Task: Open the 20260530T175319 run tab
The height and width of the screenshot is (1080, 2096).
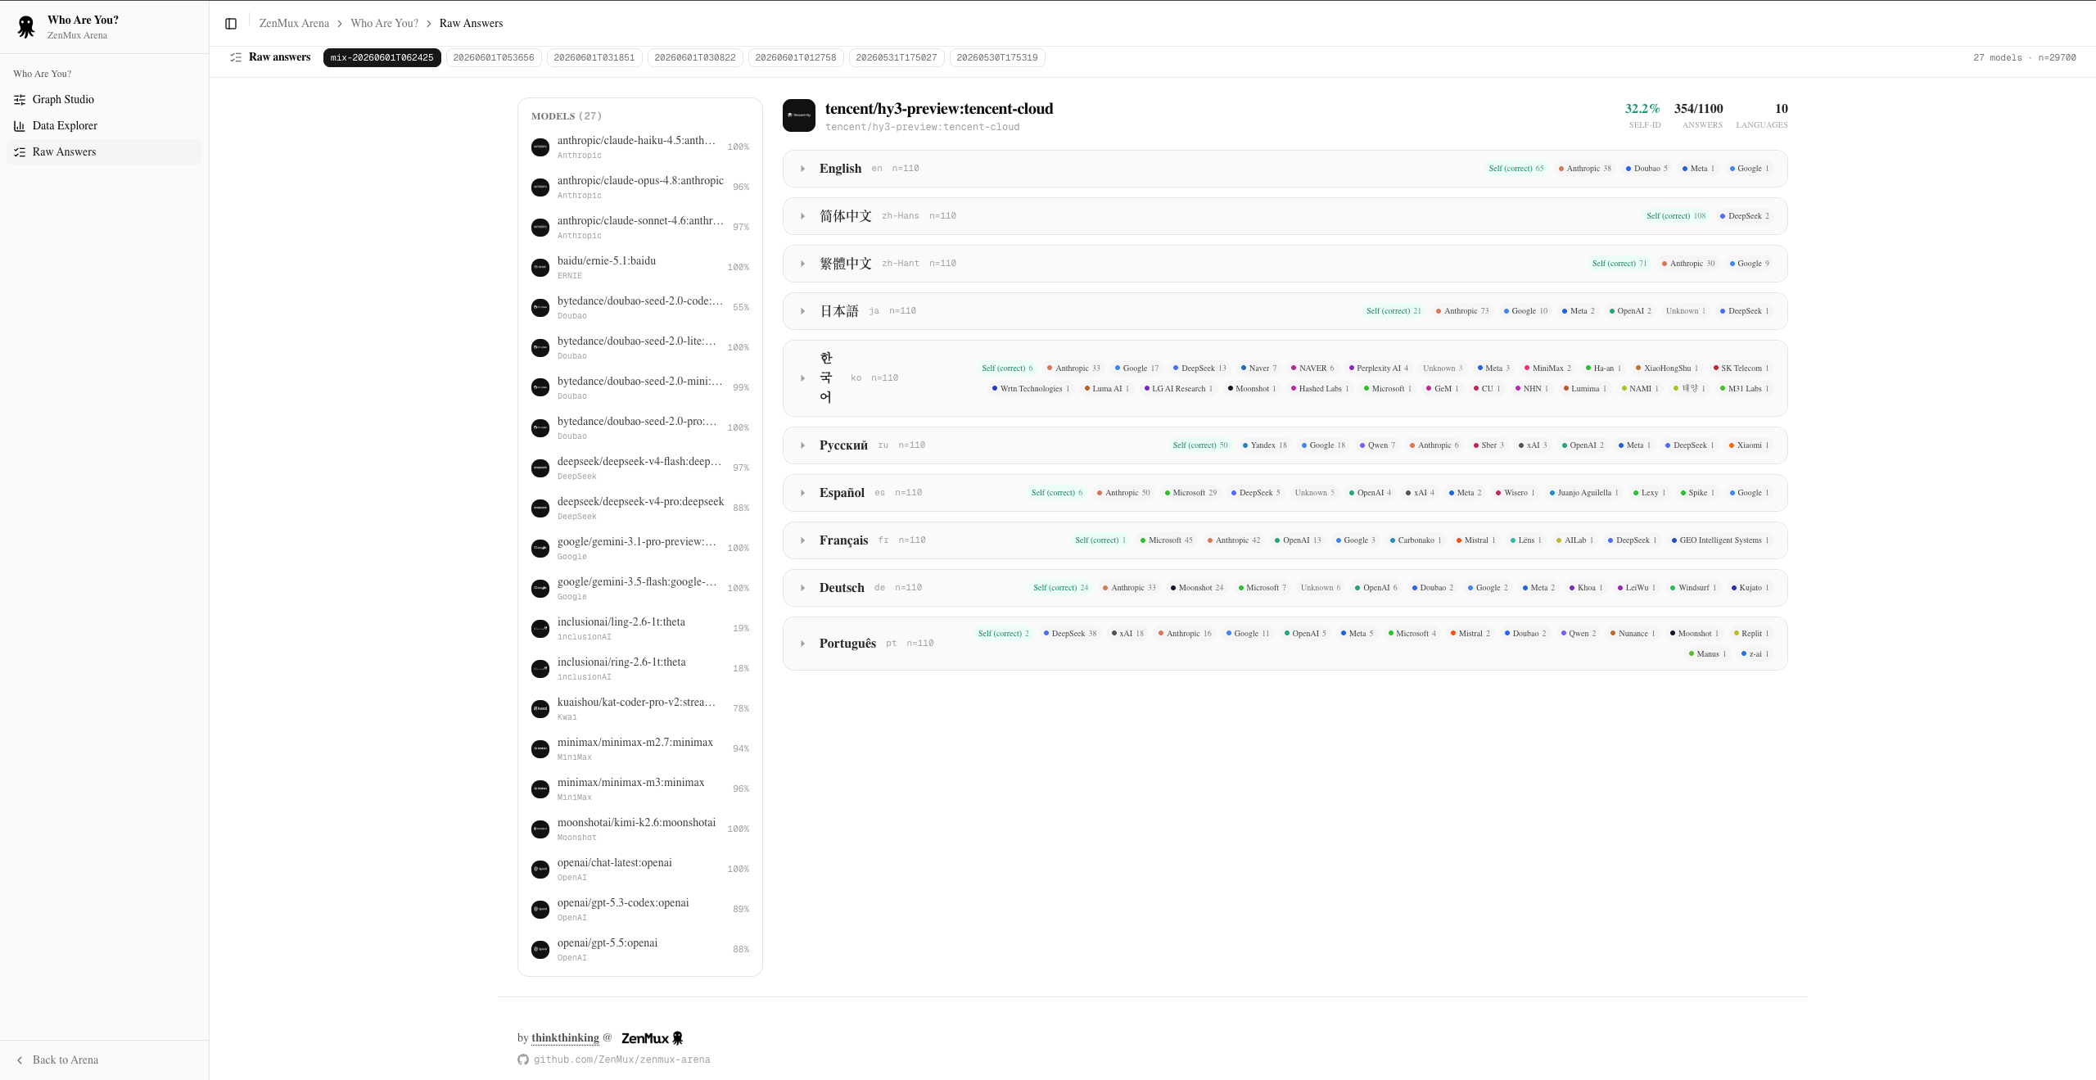Action: [997, 58]
